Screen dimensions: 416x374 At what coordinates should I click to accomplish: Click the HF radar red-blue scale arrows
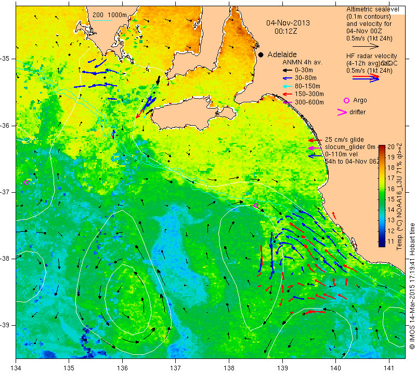coord(366,78)
